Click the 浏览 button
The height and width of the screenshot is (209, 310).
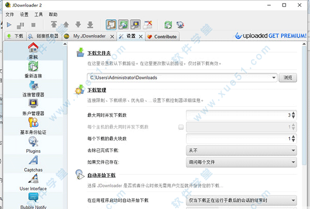[x=288, y=77]
